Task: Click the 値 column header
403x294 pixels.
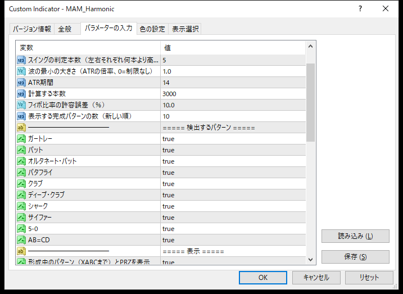Action: tap(233, 48)
